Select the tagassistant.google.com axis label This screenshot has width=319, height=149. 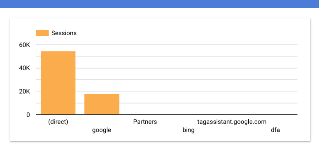(x=232, y=122)
